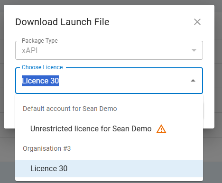Click empty middle of Package Type box
222x183 pixels.
tap(111, 51)
